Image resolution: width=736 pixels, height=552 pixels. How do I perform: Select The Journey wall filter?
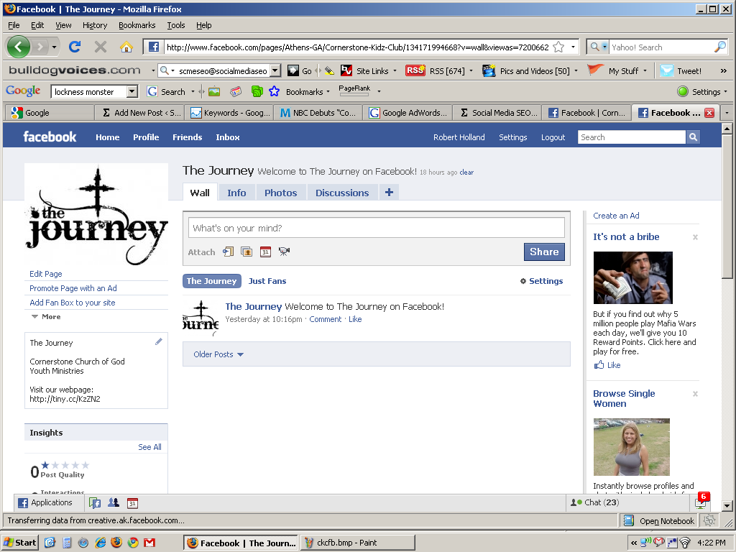point(212,281)
